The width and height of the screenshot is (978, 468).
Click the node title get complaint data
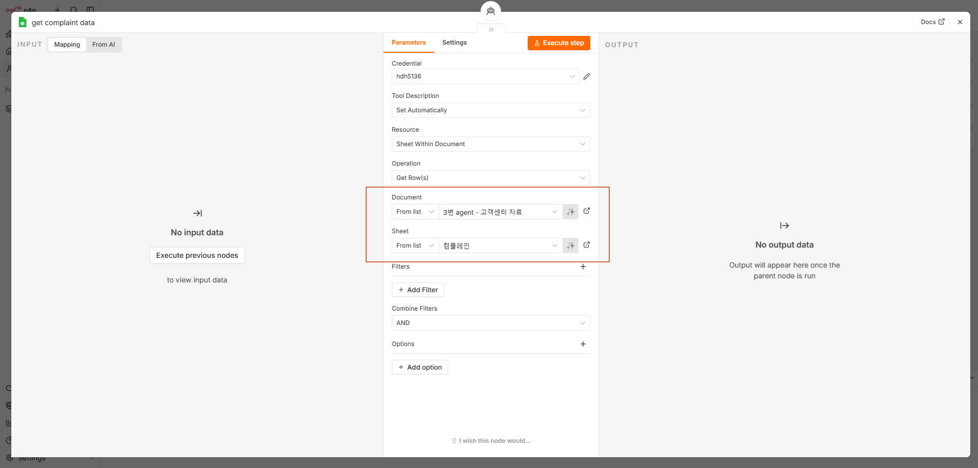coord(63,23)
